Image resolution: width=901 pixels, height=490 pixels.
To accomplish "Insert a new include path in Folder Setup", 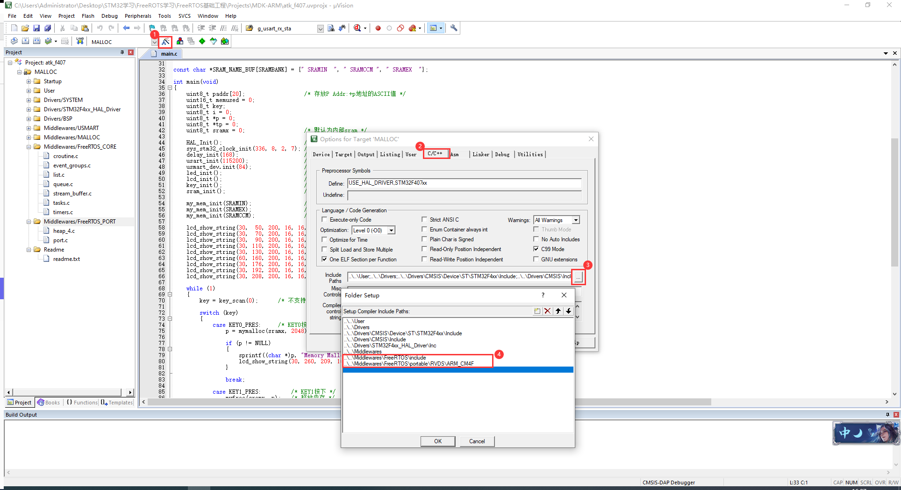I will tap(537, 311).
